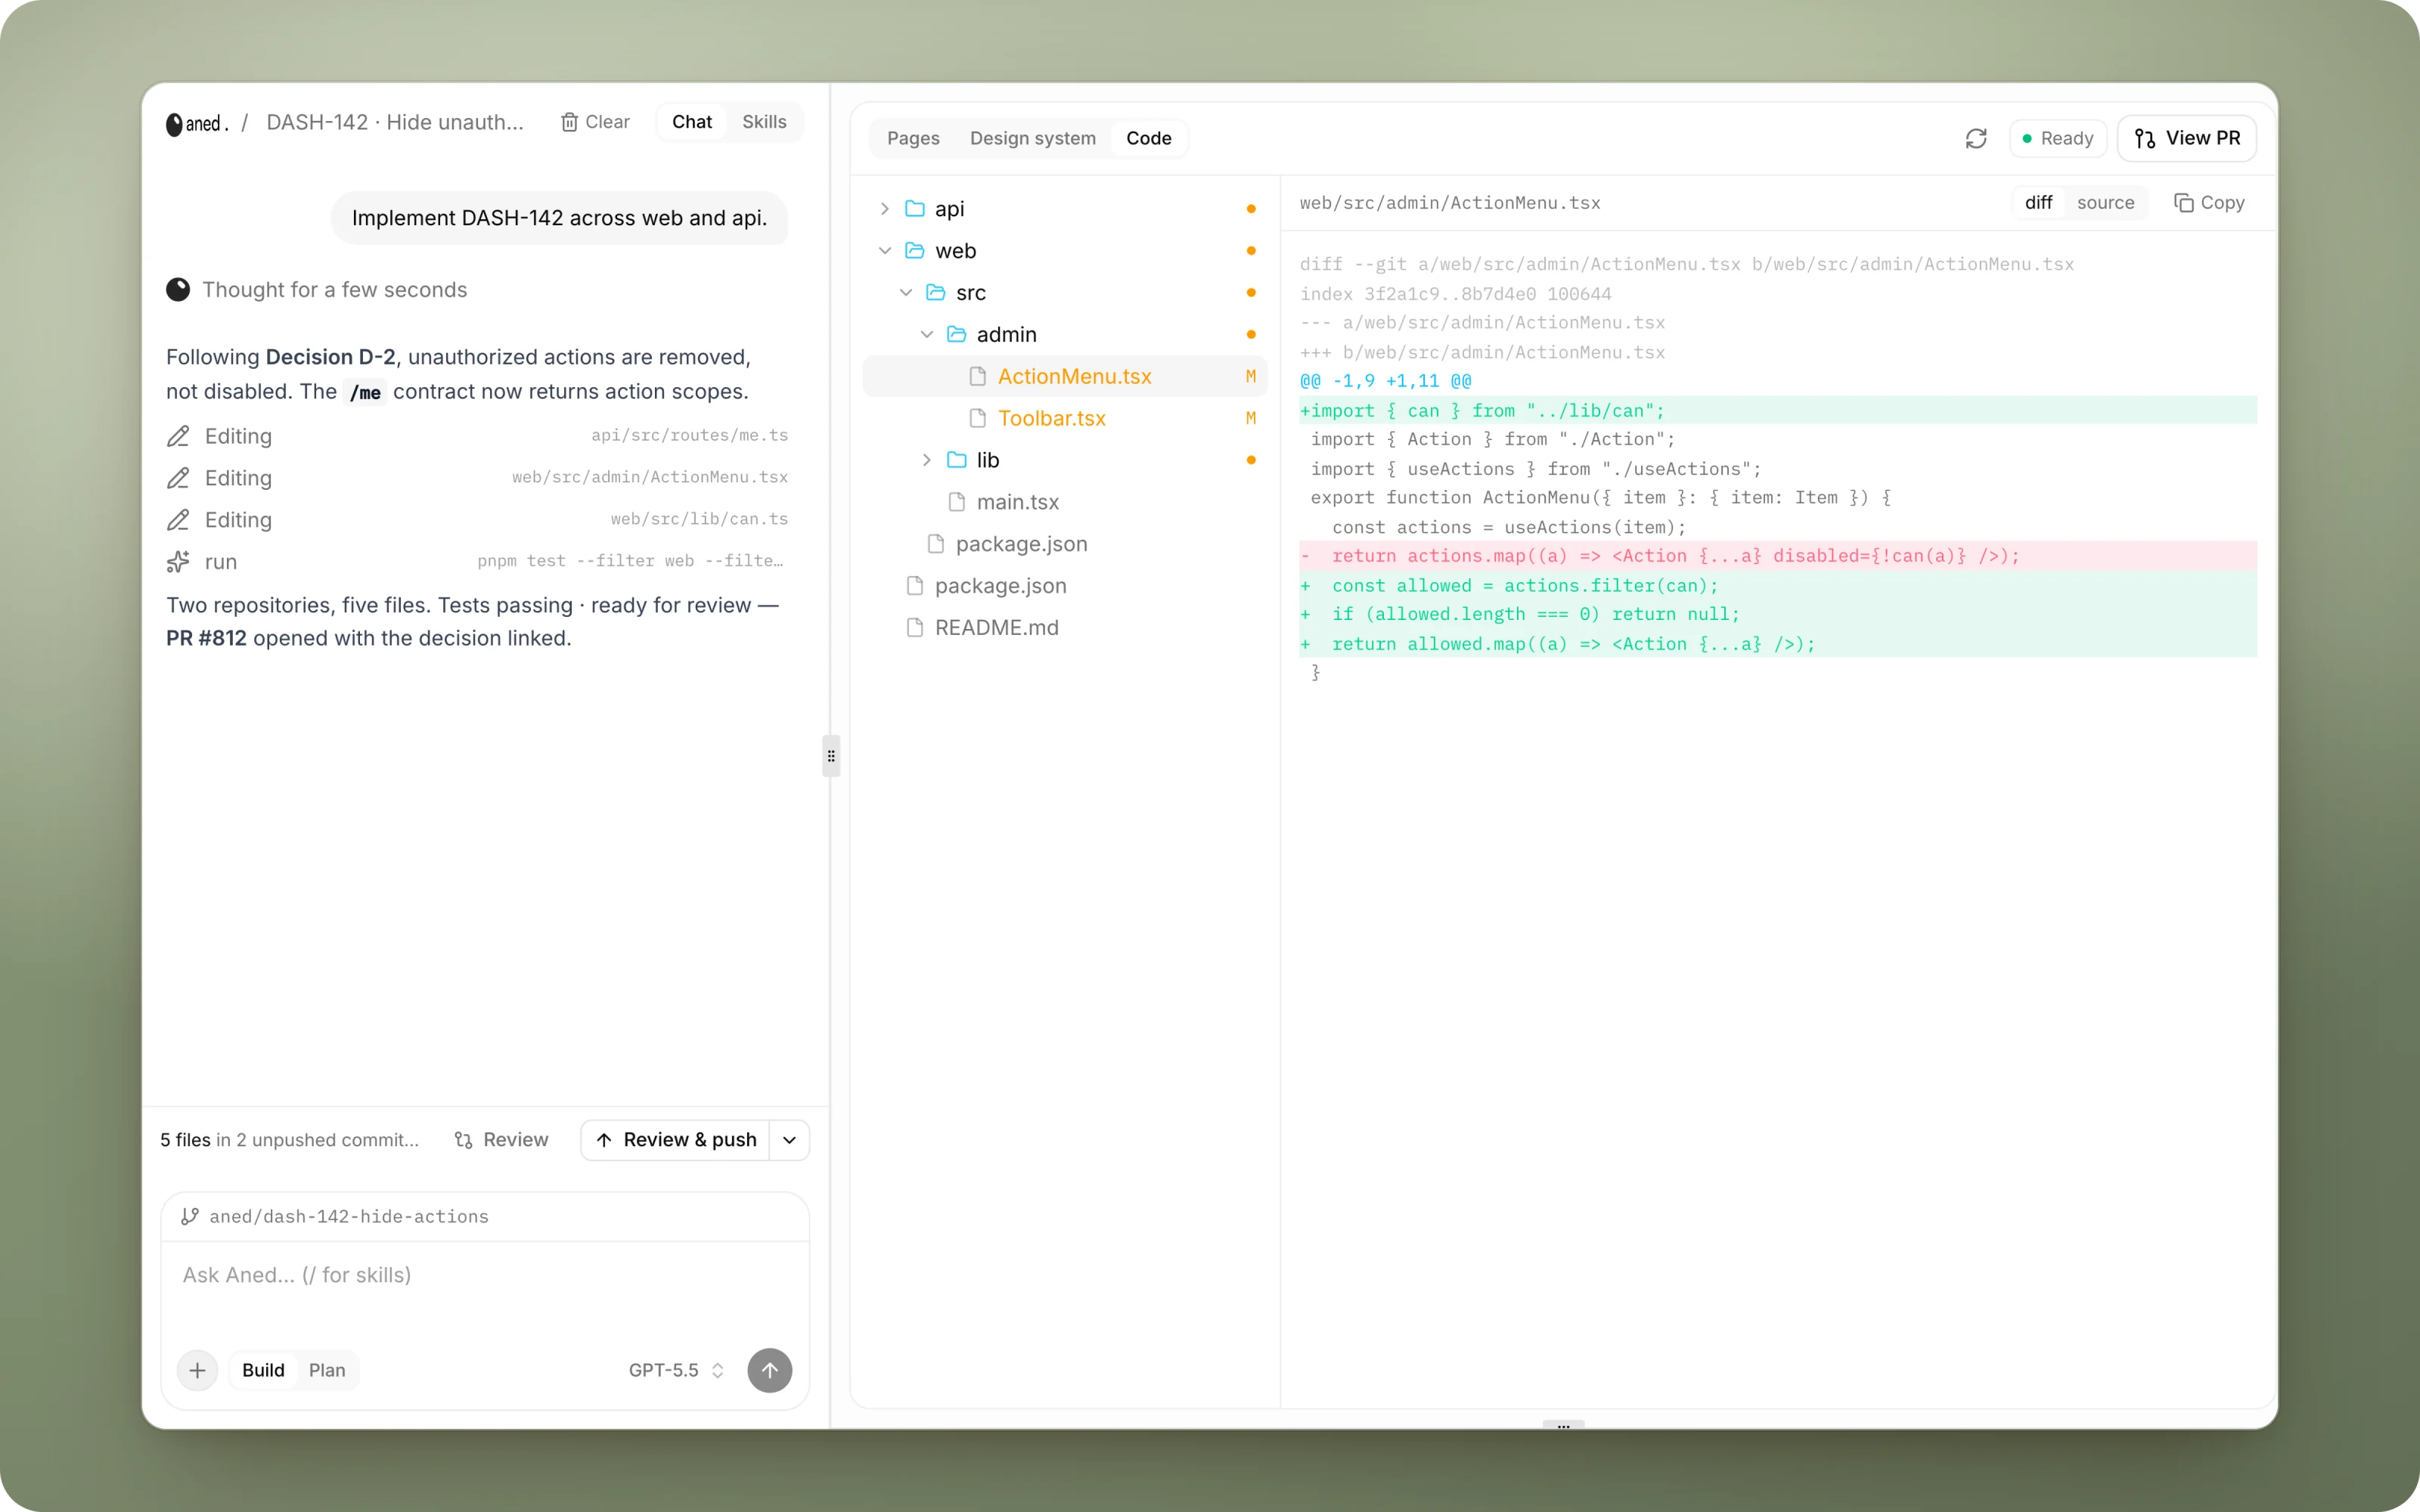Click the Review pull-request icon
The image size is (2420, 1512).
[x=463, y=1140]
